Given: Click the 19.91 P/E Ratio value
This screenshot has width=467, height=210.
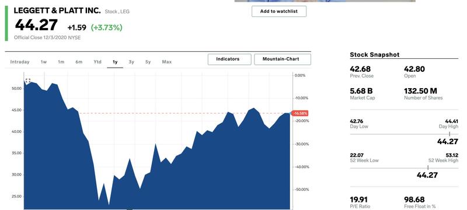Looking at the screenshot, I should coord(358,199).
